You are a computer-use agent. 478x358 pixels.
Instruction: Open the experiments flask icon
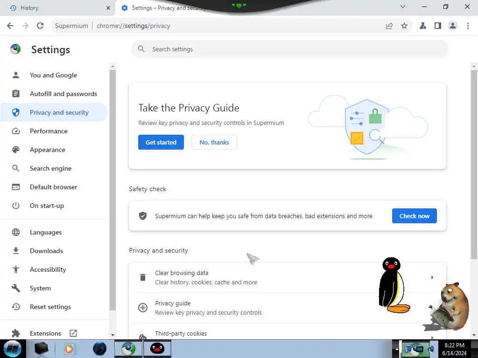point(423,26)
